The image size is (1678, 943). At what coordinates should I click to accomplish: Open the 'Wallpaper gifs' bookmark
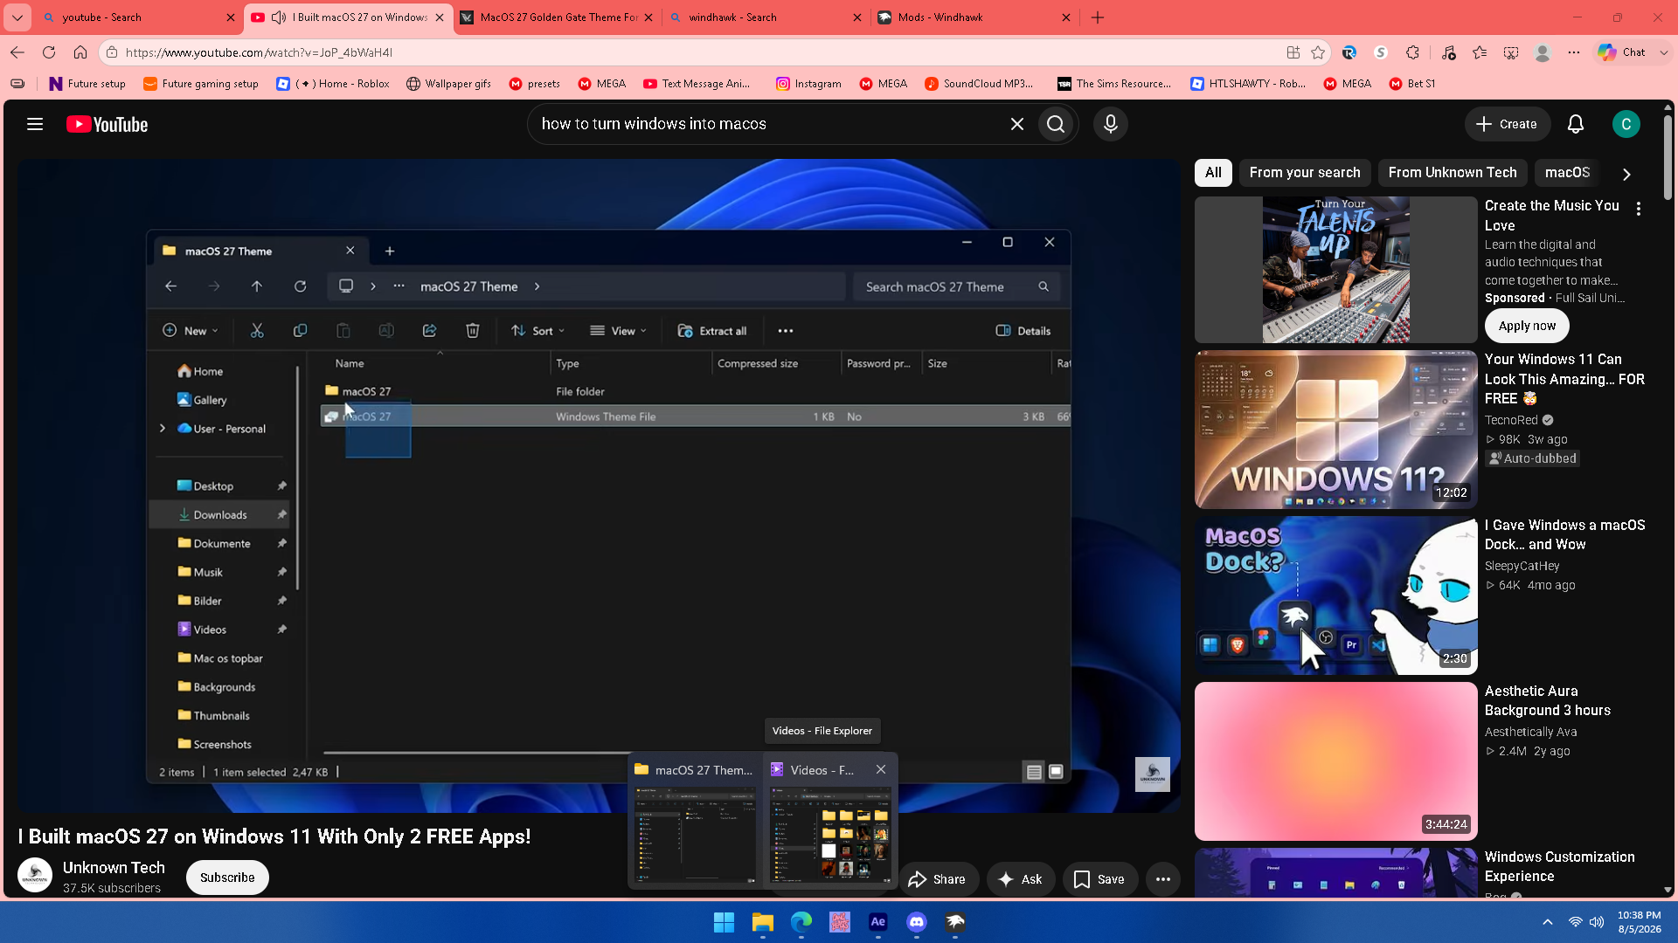click(x=449, y=84)
